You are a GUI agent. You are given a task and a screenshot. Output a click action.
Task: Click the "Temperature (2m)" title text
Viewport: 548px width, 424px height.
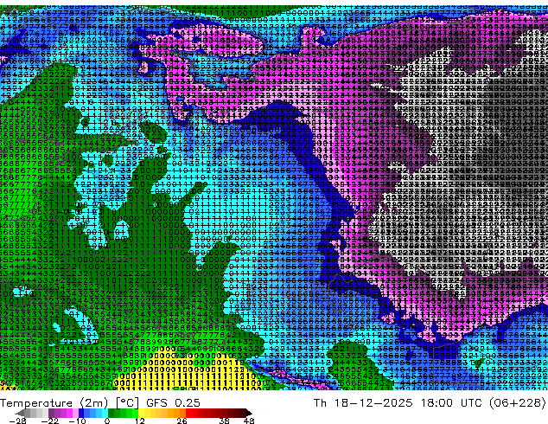pos(54,403)
